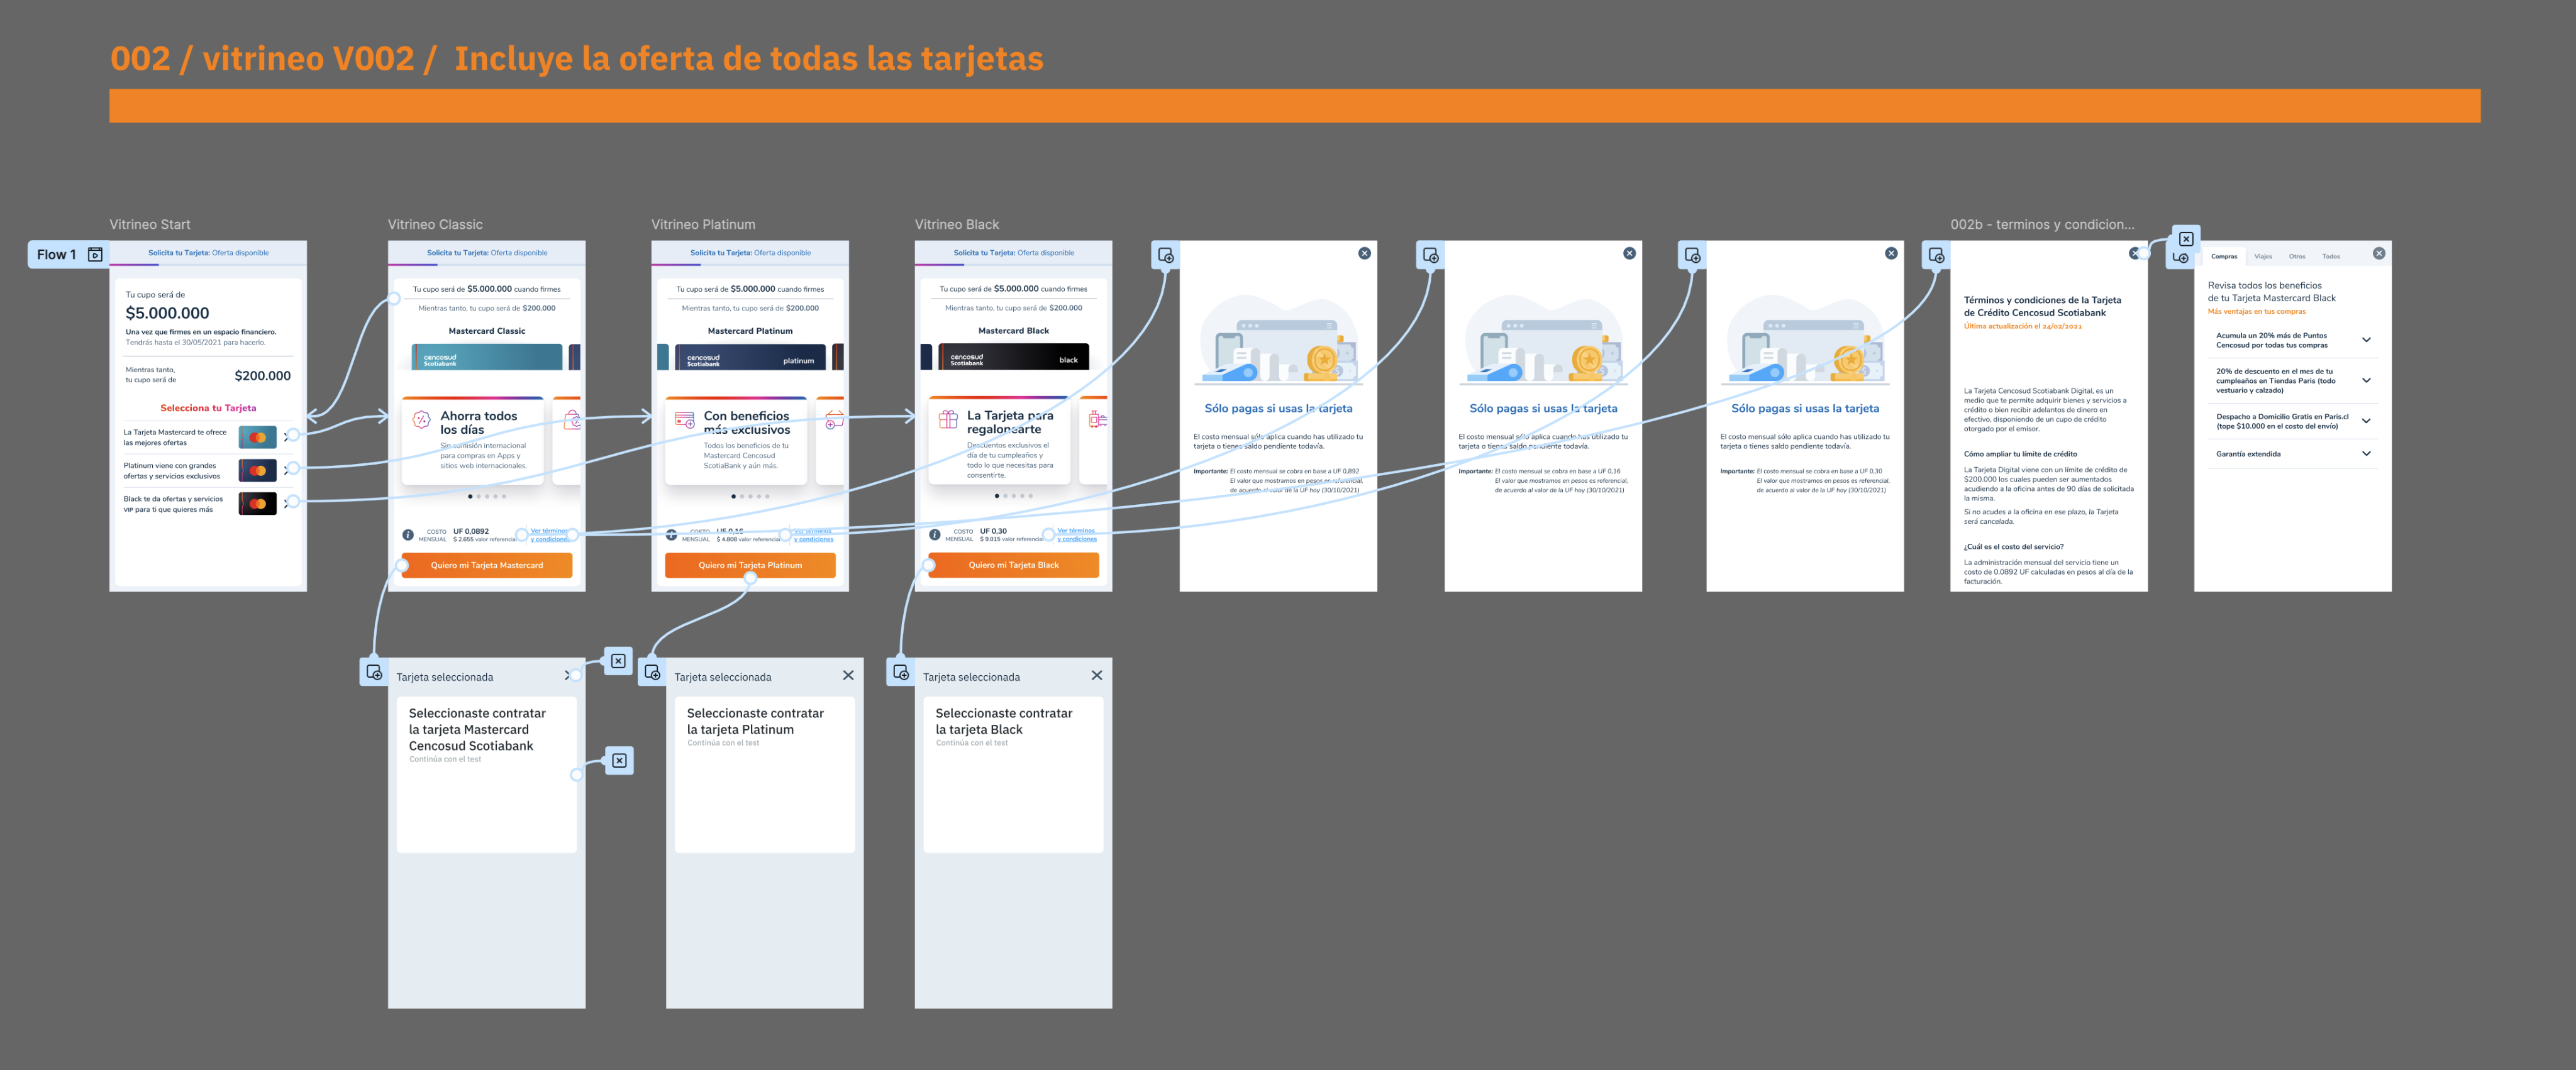Open Ver términos y condiciones link in Vitrineo Black
The image size is (2576, 1070).
pos(1077,535)
